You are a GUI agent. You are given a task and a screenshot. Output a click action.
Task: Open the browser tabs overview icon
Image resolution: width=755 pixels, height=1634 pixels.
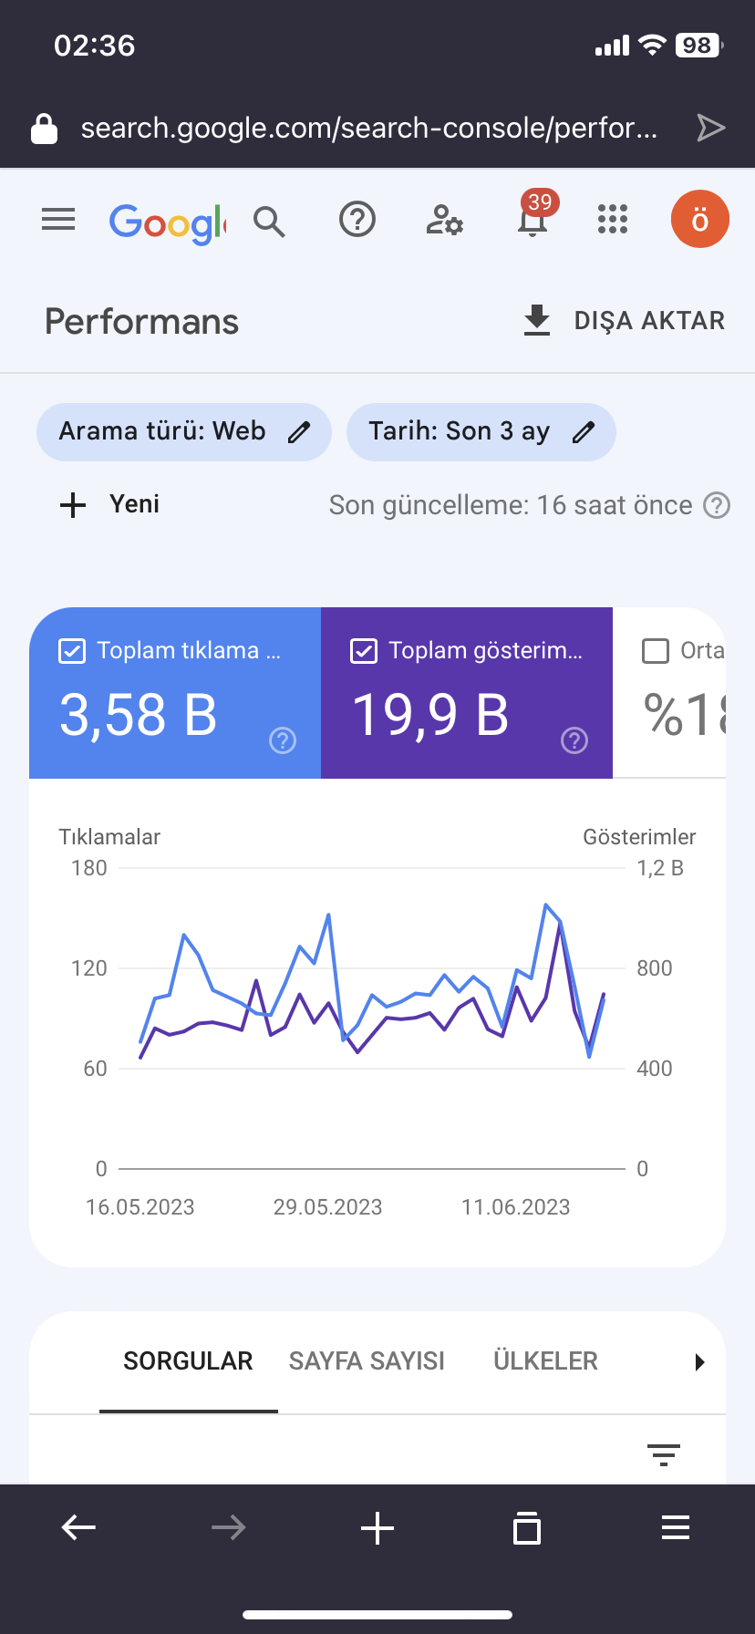[x=527, y=1527]
